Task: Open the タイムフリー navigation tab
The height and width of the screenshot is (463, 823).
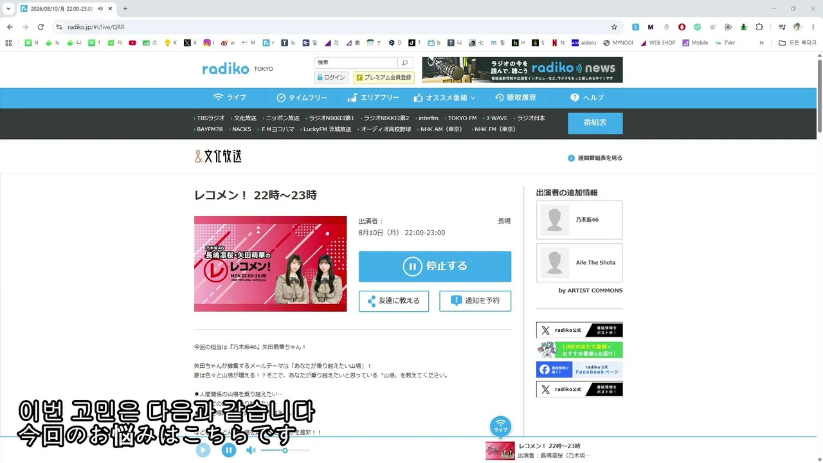Action: tap(302, 98)
